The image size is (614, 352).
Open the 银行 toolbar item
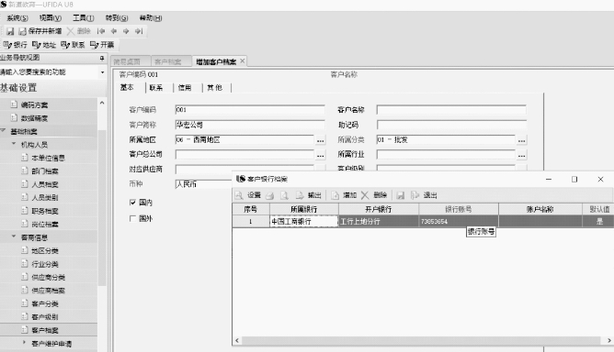16,45
